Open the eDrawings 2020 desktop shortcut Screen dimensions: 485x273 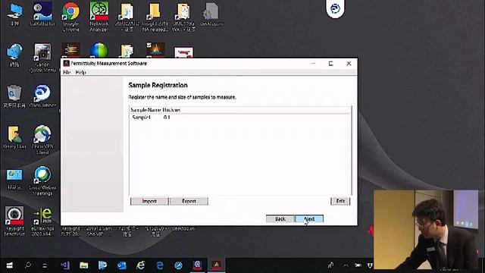coord(42,221)
